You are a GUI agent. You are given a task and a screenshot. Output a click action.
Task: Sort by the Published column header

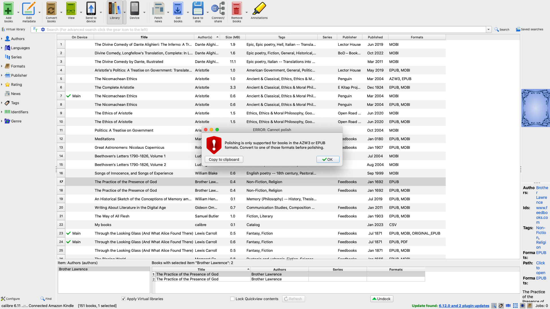[x=375, y=37]
